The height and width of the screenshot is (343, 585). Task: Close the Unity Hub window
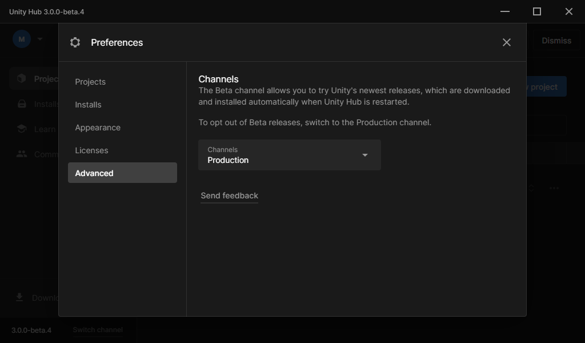tap(569, 11)
